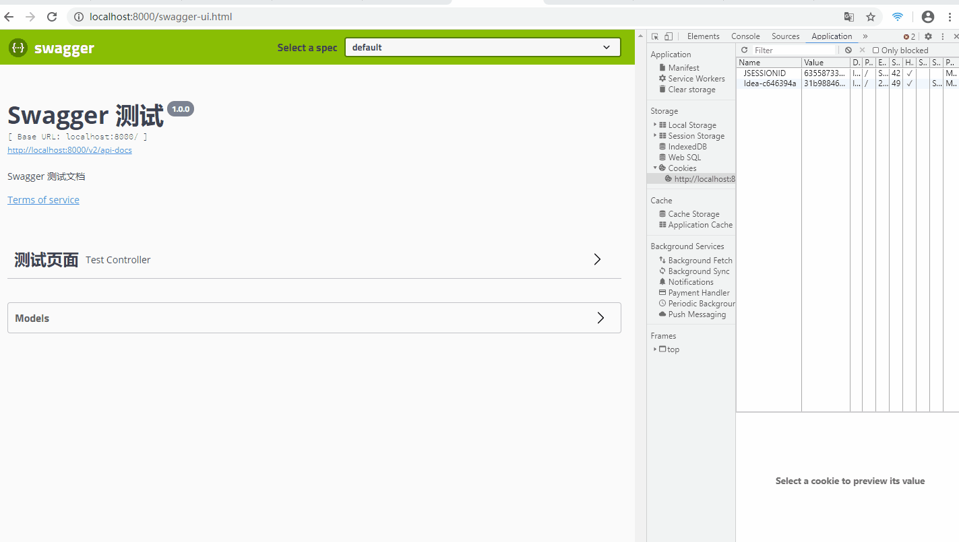The width and height of the screenshot is (959, 542).
Task: Open Background Fetch service
Action: (695, 261)
